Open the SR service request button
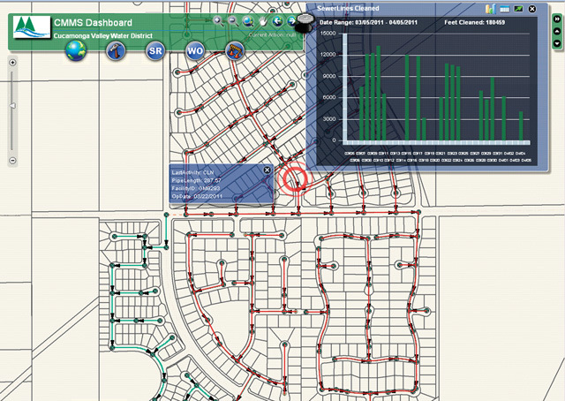This screenshot has width=565, height=401. 154,52
